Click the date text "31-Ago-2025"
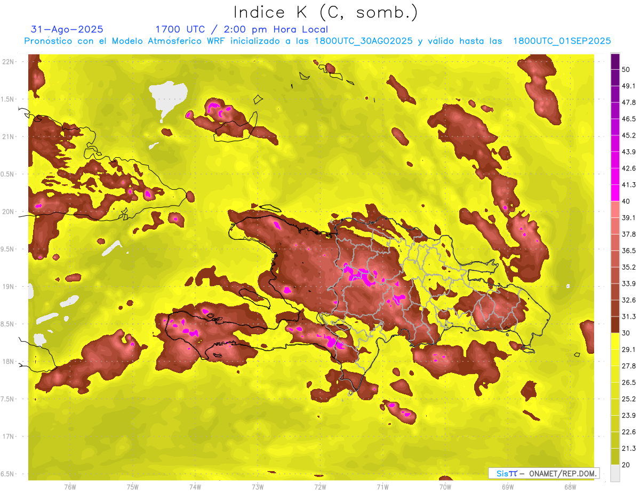The image size is (640, 494). click(x=67, y=29)
